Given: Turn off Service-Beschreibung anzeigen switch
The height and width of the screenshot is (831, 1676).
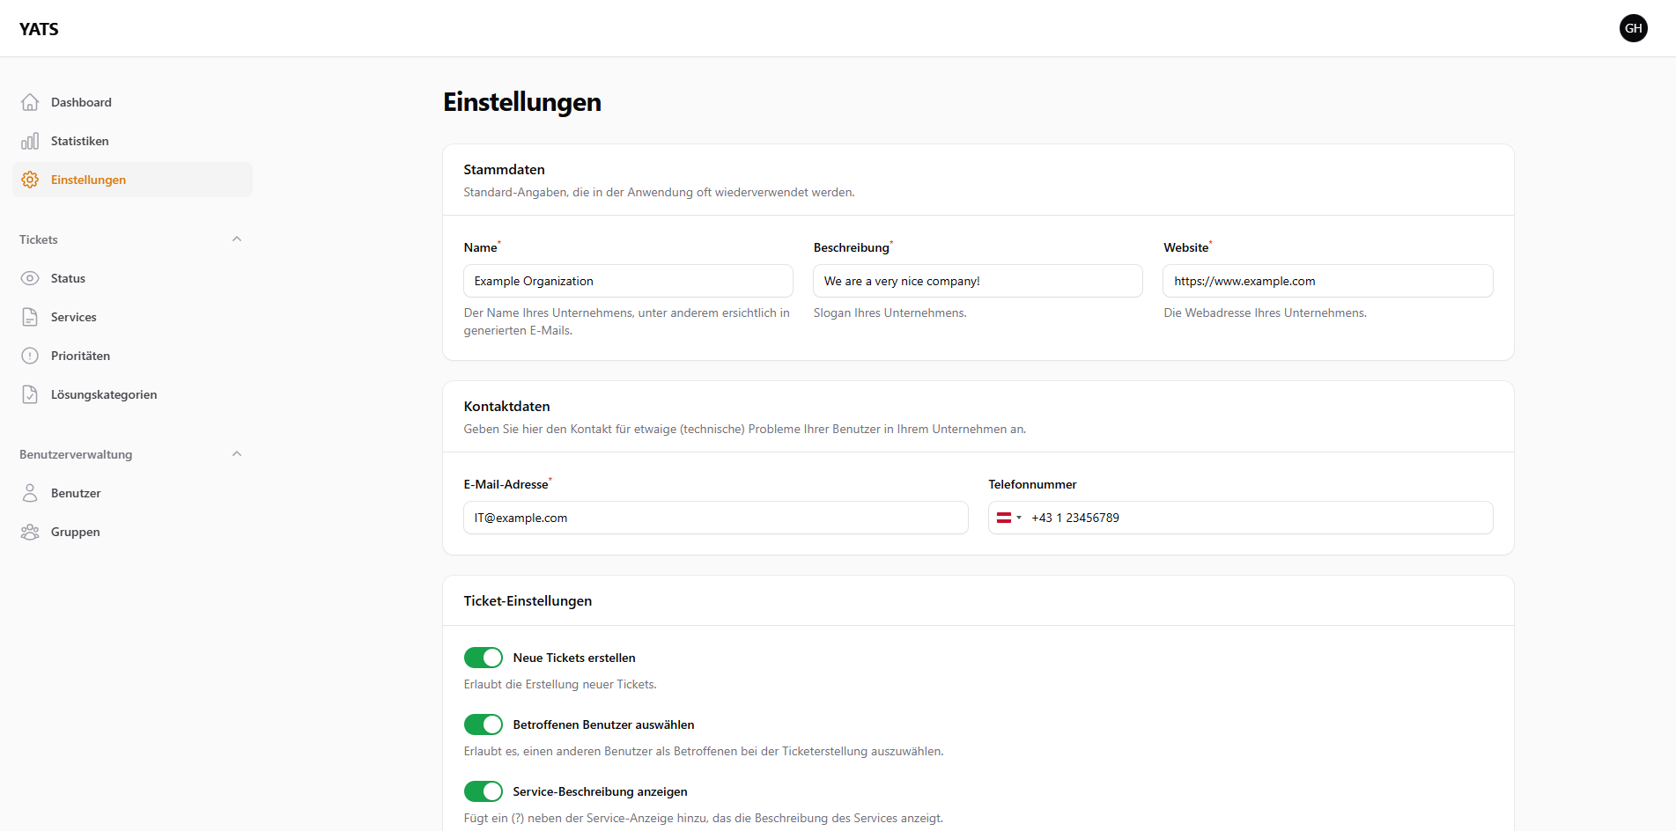Looking at the screenshot, I should (x=483, y=791).
